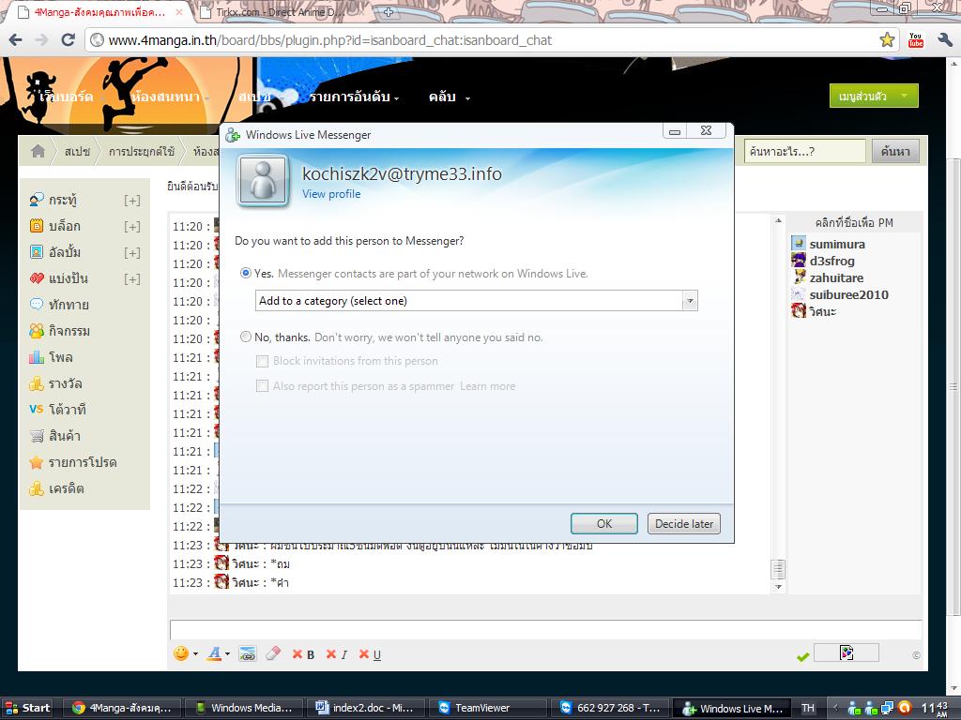Open แบ่งปัน heart icon in sidebar

pyautogui.click(x=37, y=278)
